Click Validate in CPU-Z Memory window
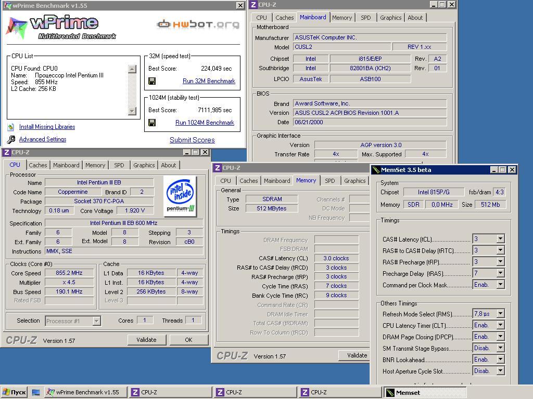 [354, 355]
